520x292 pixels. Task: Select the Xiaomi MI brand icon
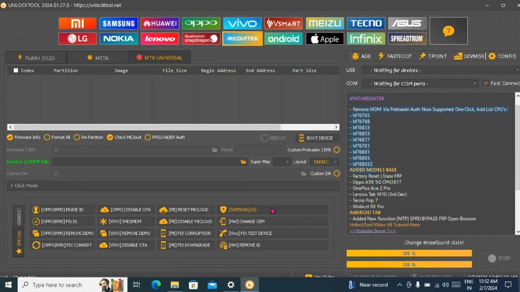pyautogui.click(x=77, y=24)
